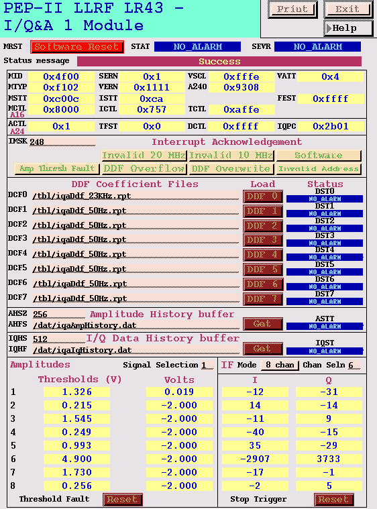Acknowledge the Software interrupt
Image resolution: width=377 pixels, height=509 pixels.
(319, 156)
